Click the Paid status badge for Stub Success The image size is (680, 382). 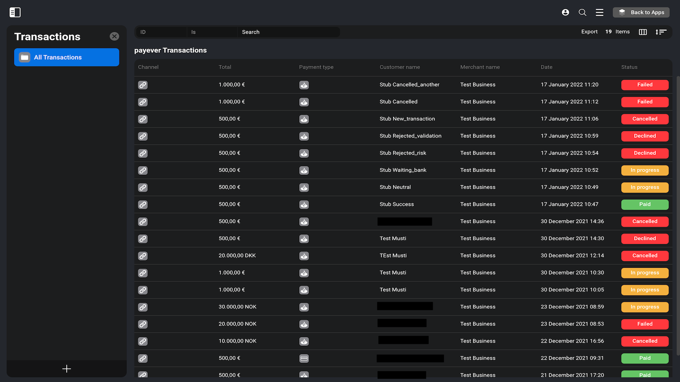(645, 205)
